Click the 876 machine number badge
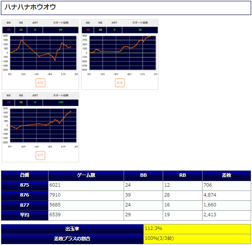This screenshot has width=252, height=245. pos(120,83)
